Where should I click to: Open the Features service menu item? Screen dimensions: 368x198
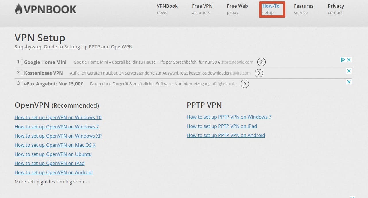303,9
